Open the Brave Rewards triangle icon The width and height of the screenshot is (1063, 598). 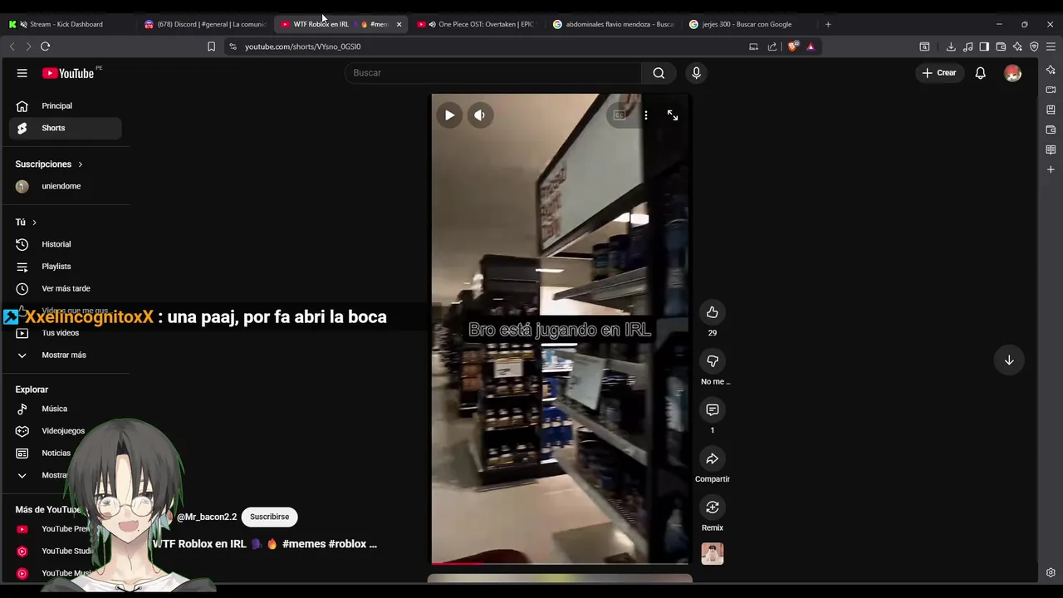811,47
